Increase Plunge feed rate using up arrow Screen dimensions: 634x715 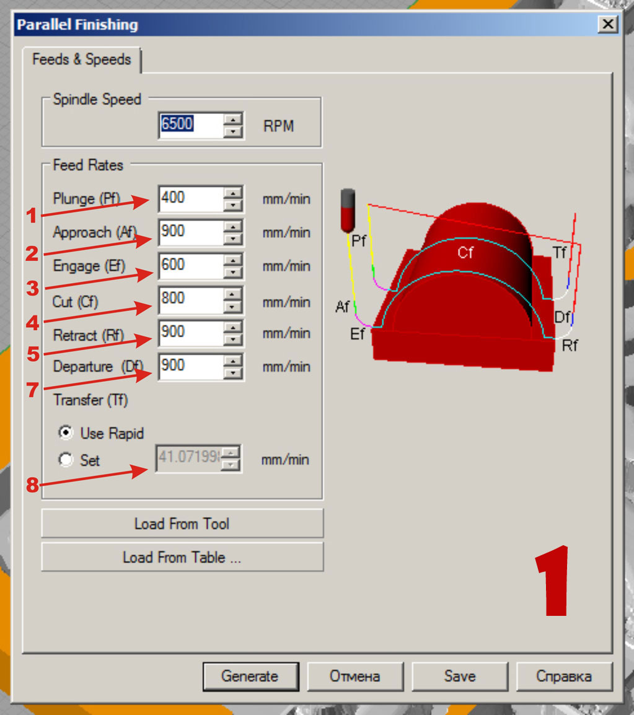tap(233, 193)
